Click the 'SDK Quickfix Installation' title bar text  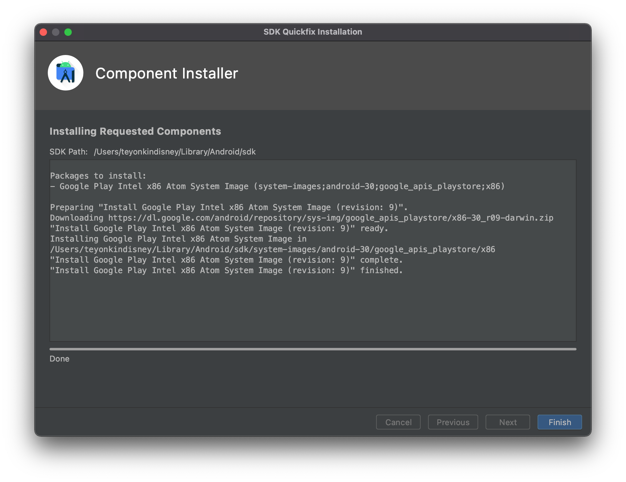point(313,32)
